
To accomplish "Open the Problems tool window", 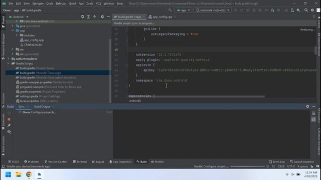I will click(x=32, y=161).
